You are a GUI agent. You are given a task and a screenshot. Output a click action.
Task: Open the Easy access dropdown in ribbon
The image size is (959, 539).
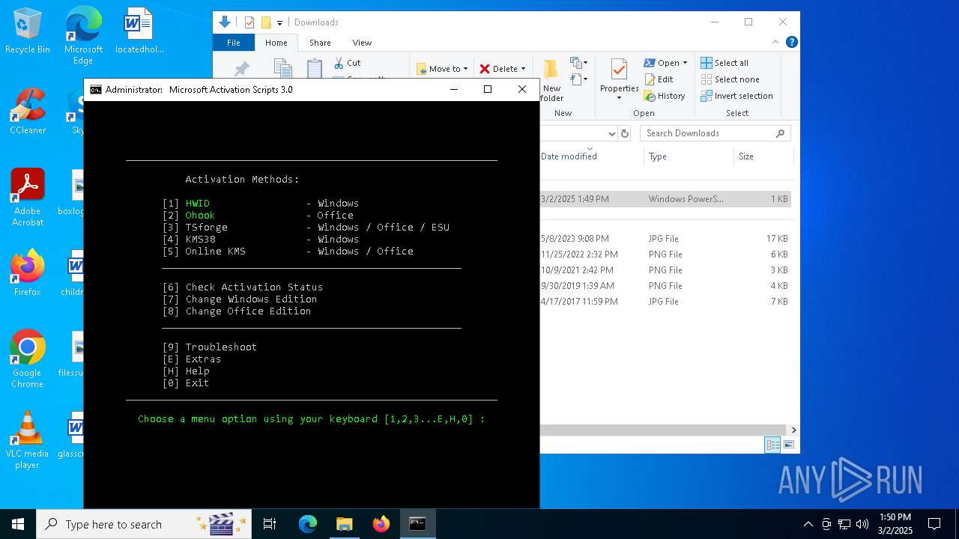pos(578,79)
